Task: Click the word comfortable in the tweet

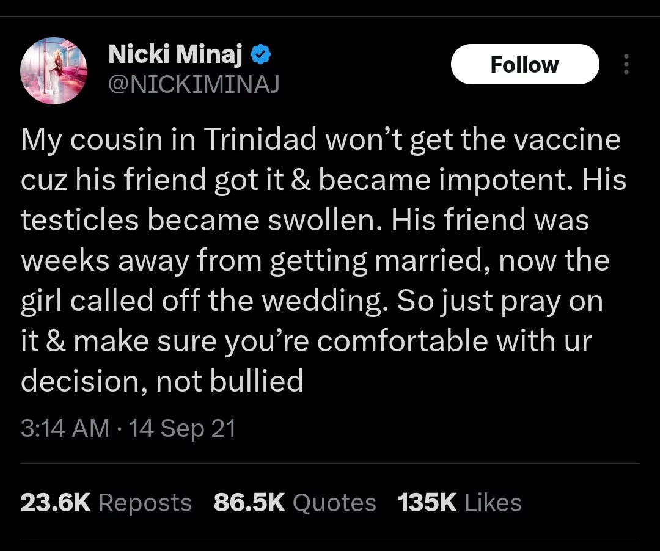Action: (403, 341)
